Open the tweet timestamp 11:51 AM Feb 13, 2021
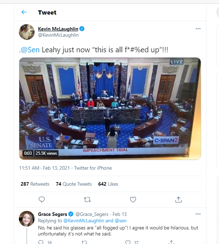This screenshot has width=219, height=244. click(44, 168)
